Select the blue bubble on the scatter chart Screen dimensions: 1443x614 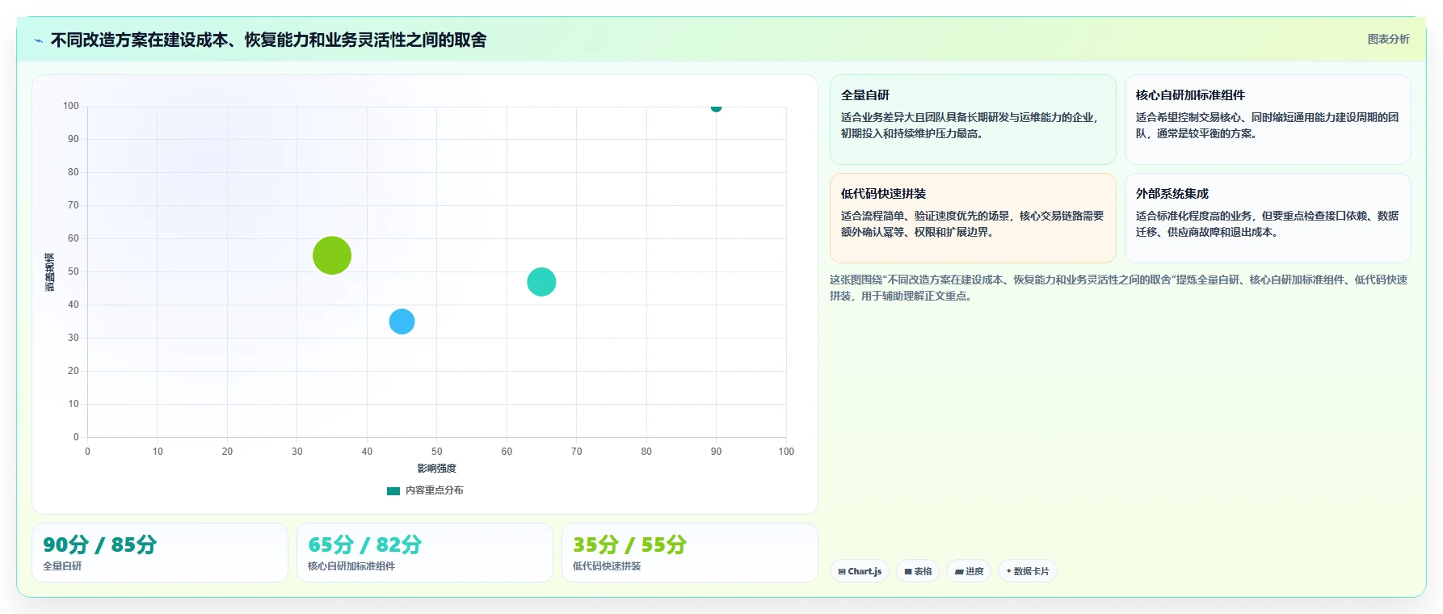coord(402,322)
